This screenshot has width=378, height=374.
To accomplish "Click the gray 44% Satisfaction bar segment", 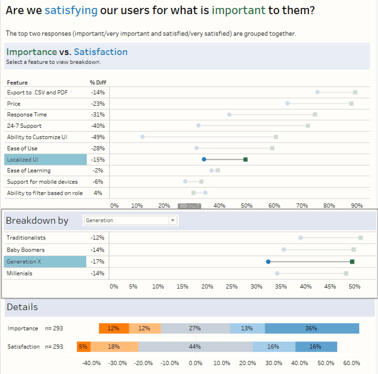I will [x=195, y=347].
